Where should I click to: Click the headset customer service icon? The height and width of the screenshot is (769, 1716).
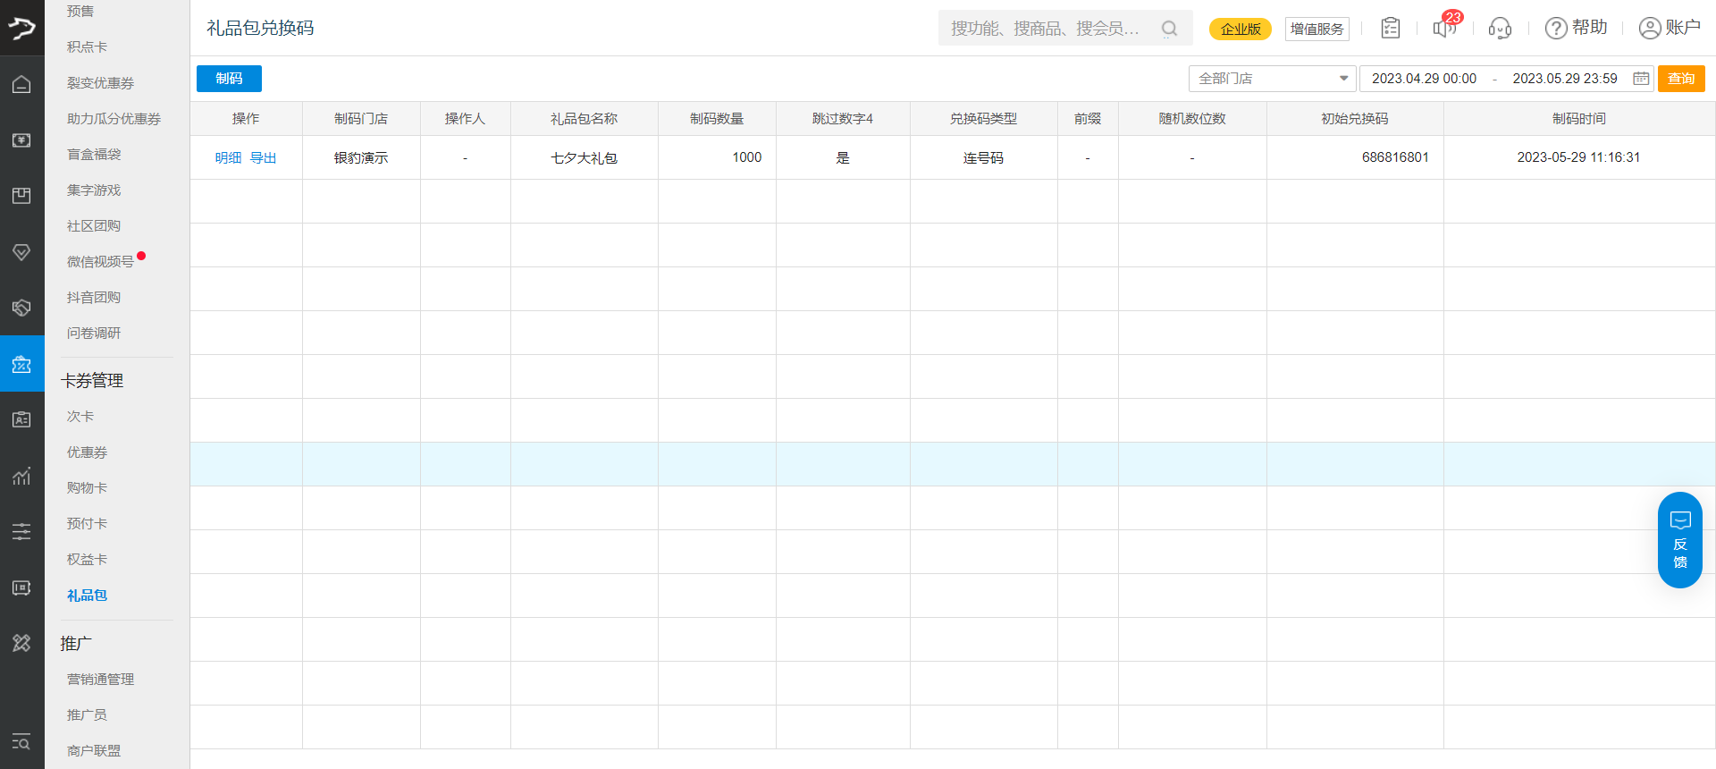(x=1500, y=29)
